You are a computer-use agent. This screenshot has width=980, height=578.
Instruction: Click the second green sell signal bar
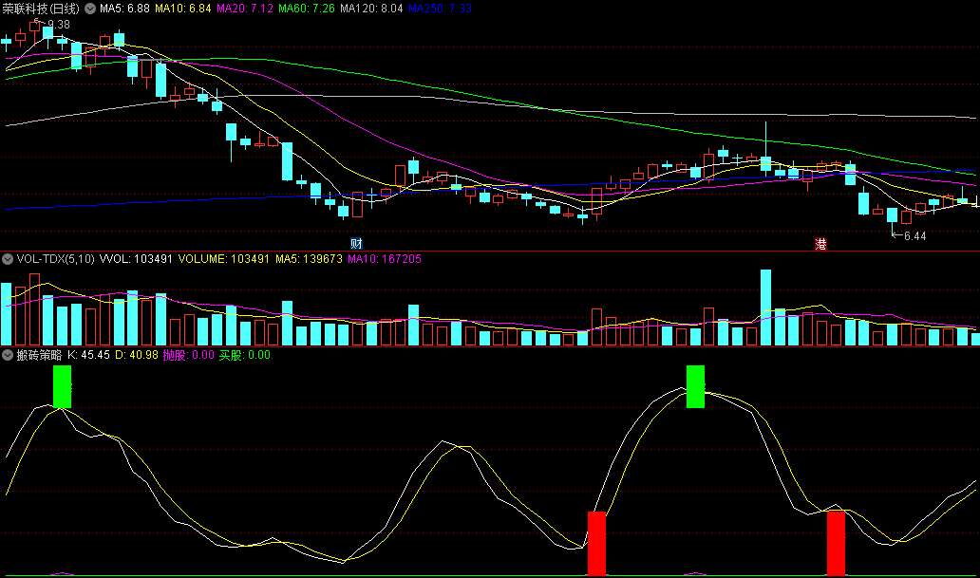coord(695,387)
